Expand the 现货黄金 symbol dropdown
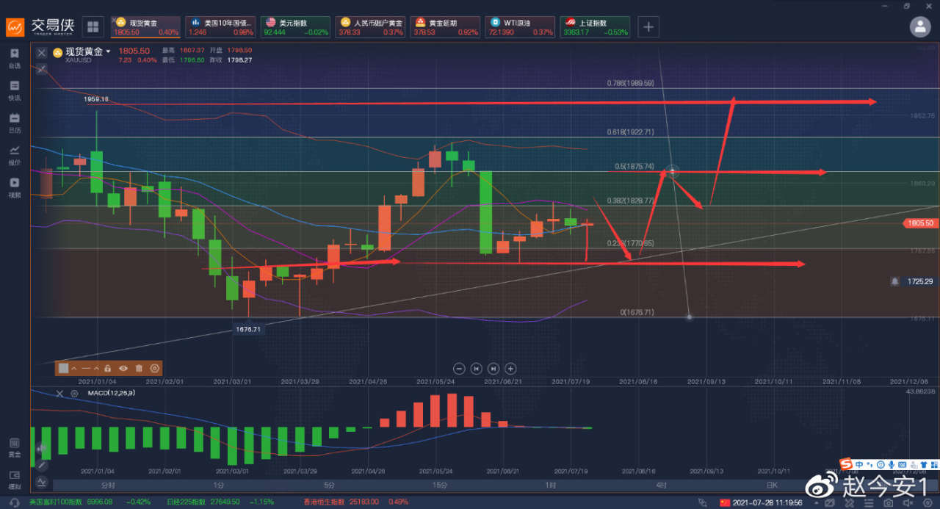Image resolution: width=940 pixels, height=509 pixels. coord(108,51)
